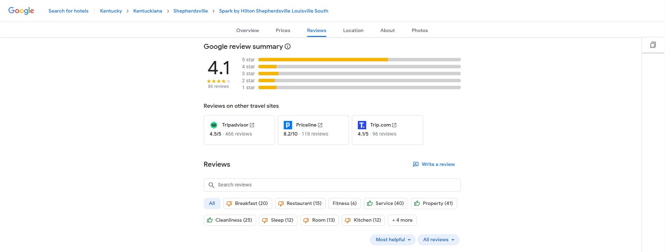
Task: Open Trip.com external link icon
Action: coord(394,125)
